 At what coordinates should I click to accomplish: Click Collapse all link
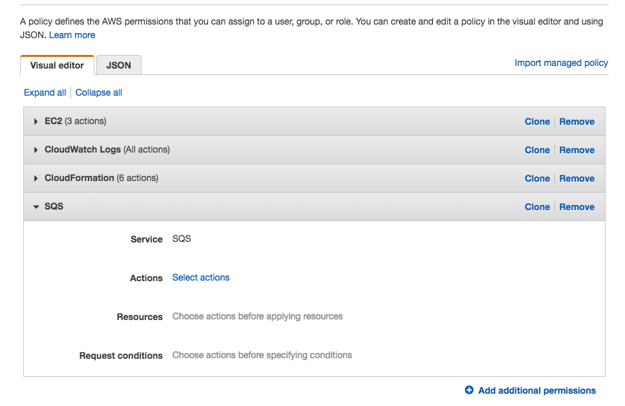click(x=99, y=92)
